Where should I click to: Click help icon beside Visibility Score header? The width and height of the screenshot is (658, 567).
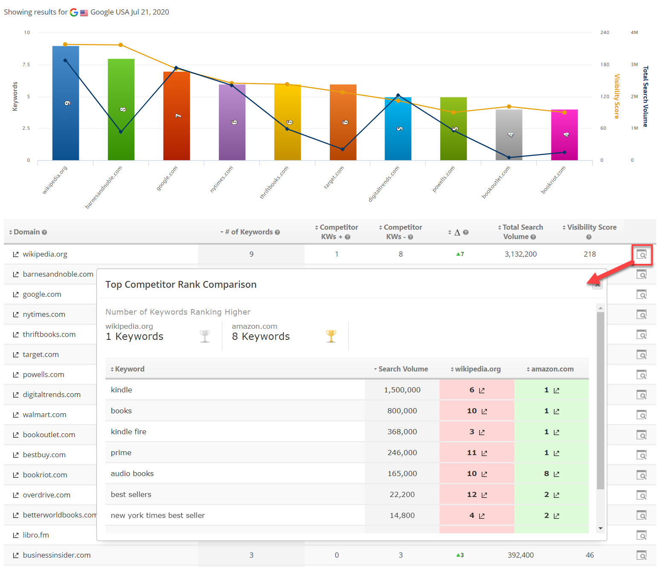click(589, 237)
